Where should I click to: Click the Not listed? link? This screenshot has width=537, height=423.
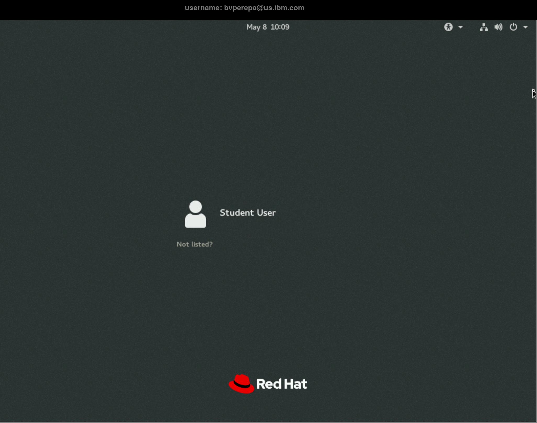[195, 244]
